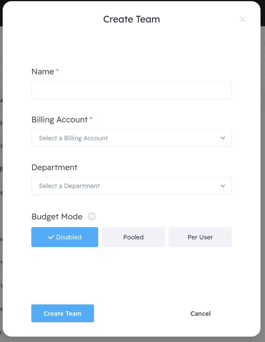Select the Pooled budget mode
The image size is (265, 342).
(133, 237)
